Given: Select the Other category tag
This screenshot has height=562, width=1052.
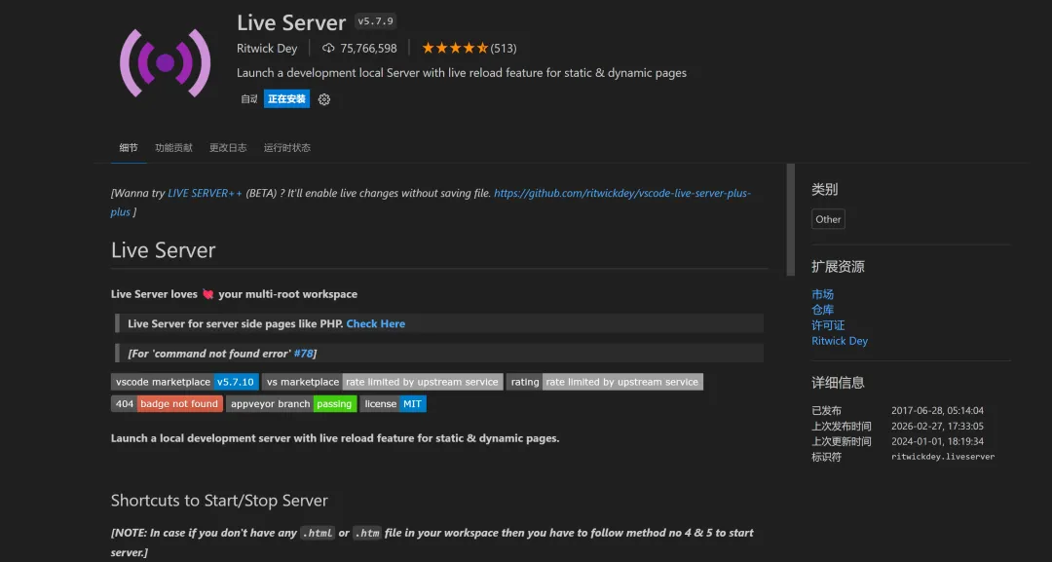Looking at the screenshot, I should [828, 219].
